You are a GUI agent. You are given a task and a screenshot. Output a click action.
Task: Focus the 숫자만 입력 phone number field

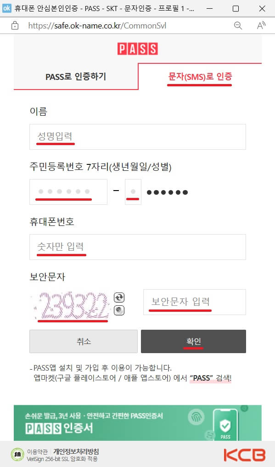[x=137, y=247]
